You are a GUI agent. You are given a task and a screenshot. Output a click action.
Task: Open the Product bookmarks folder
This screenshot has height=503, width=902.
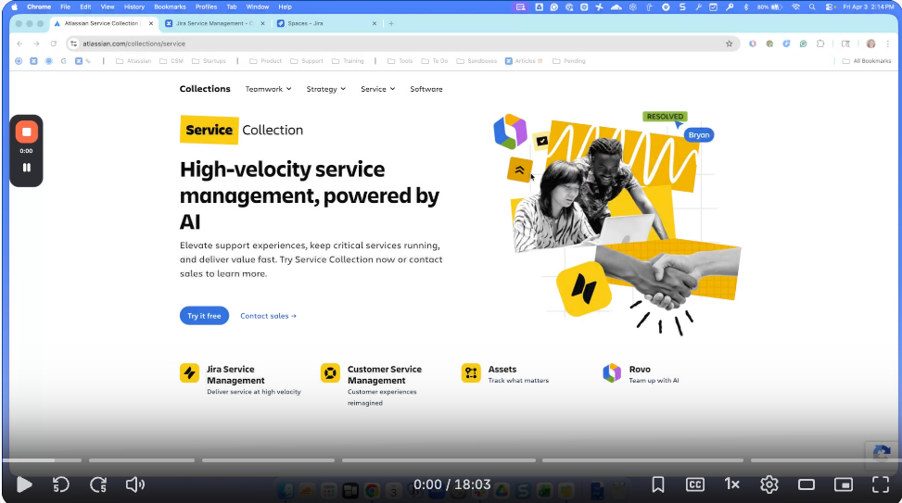tap(265, 61)
